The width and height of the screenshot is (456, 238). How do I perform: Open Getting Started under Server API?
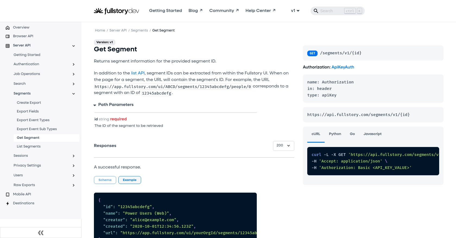click(x=27, y=55)
